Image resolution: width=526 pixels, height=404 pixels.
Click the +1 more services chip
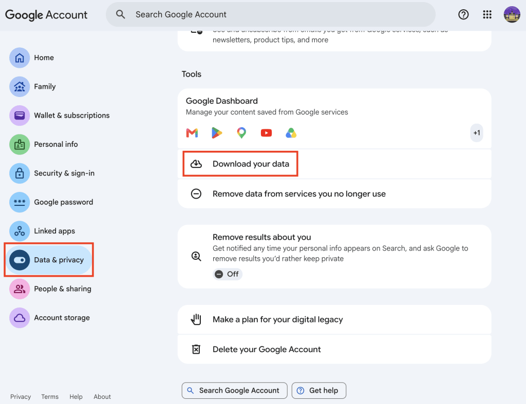click(477, 133)
